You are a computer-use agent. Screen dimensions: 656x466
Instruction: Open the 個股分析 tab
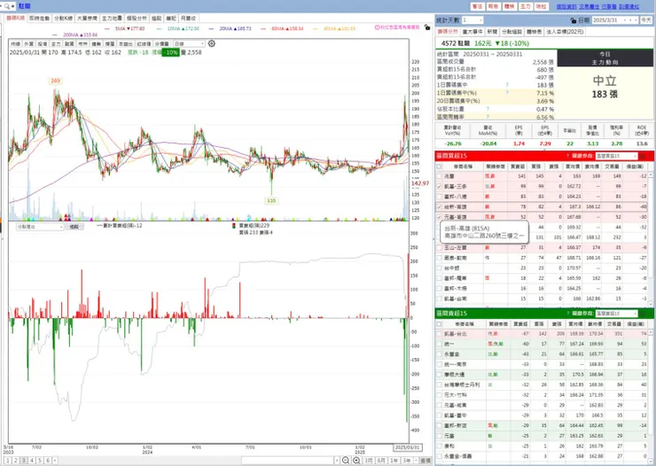click(x=137, y=19)
